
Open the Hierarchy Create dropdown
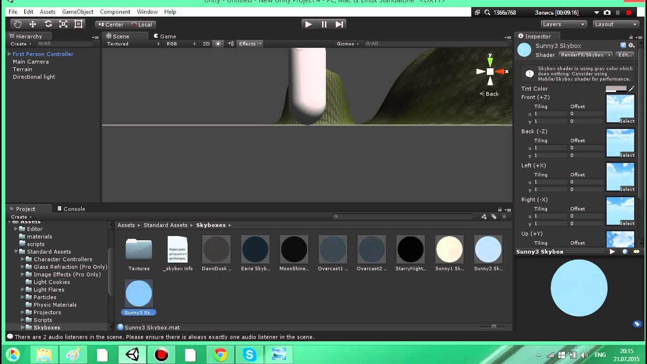pos(20,44)
